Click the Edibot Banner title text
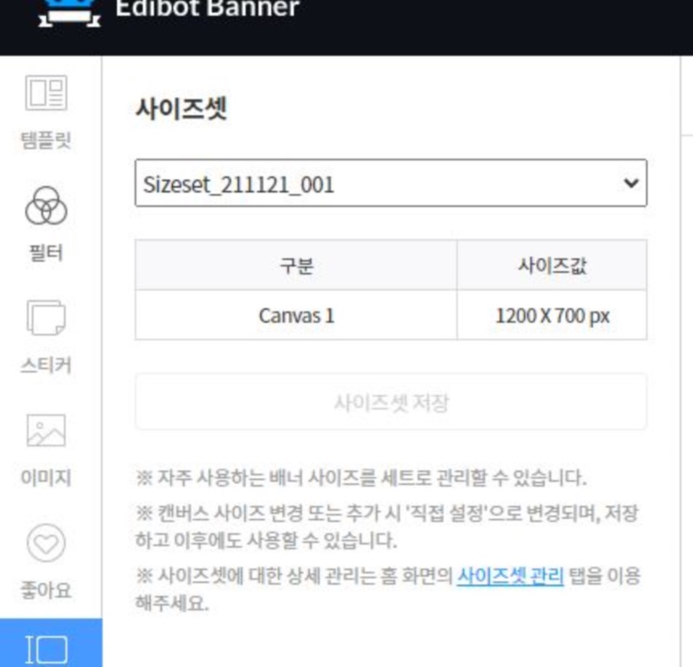Image resolution: width=693 pixels, height=667 pixels. 207,9
